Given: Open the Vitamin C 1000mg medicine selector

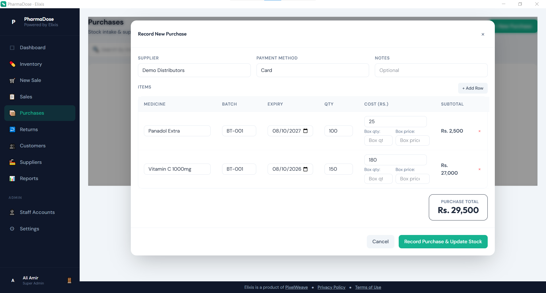Looking at the screenshot, I should pos(177,169).
